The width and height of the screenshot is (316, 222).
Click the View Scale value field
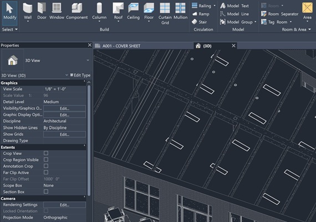click(x=64, y=89)
